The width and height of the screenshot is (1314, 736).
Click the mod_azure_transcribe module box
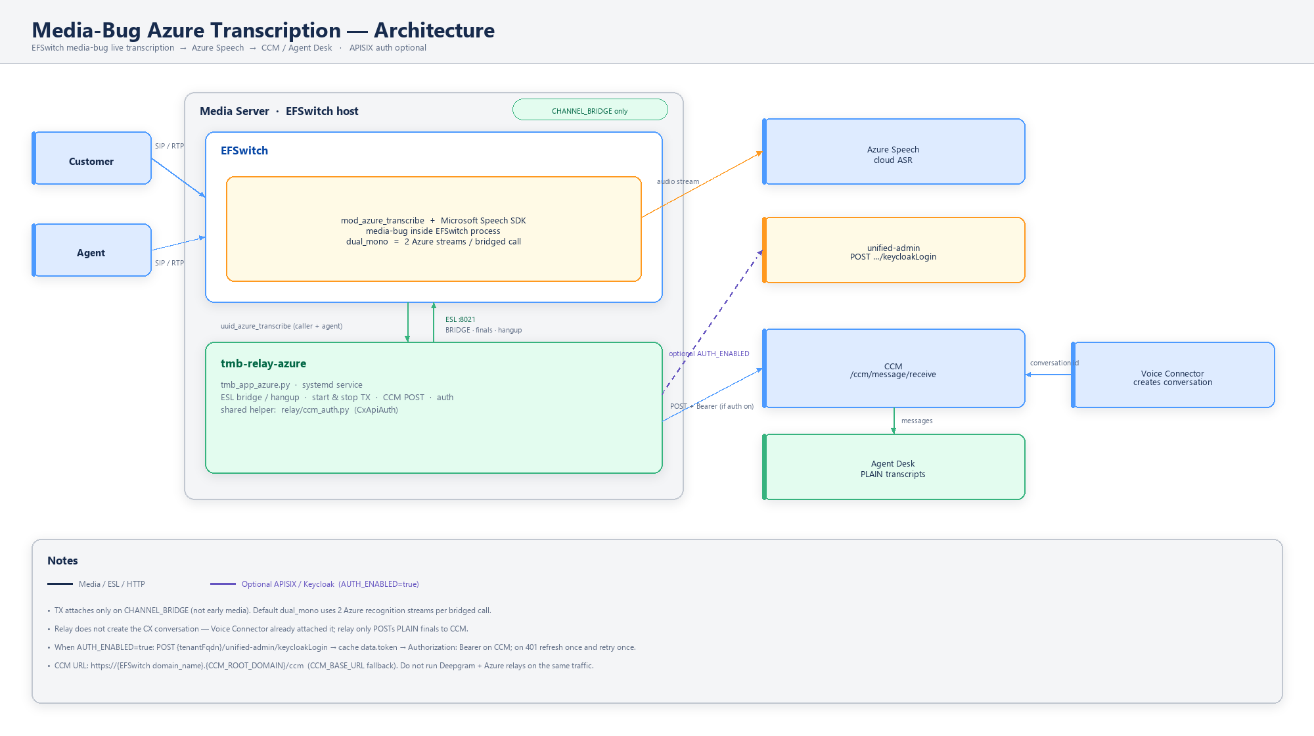tap(434, 229)
